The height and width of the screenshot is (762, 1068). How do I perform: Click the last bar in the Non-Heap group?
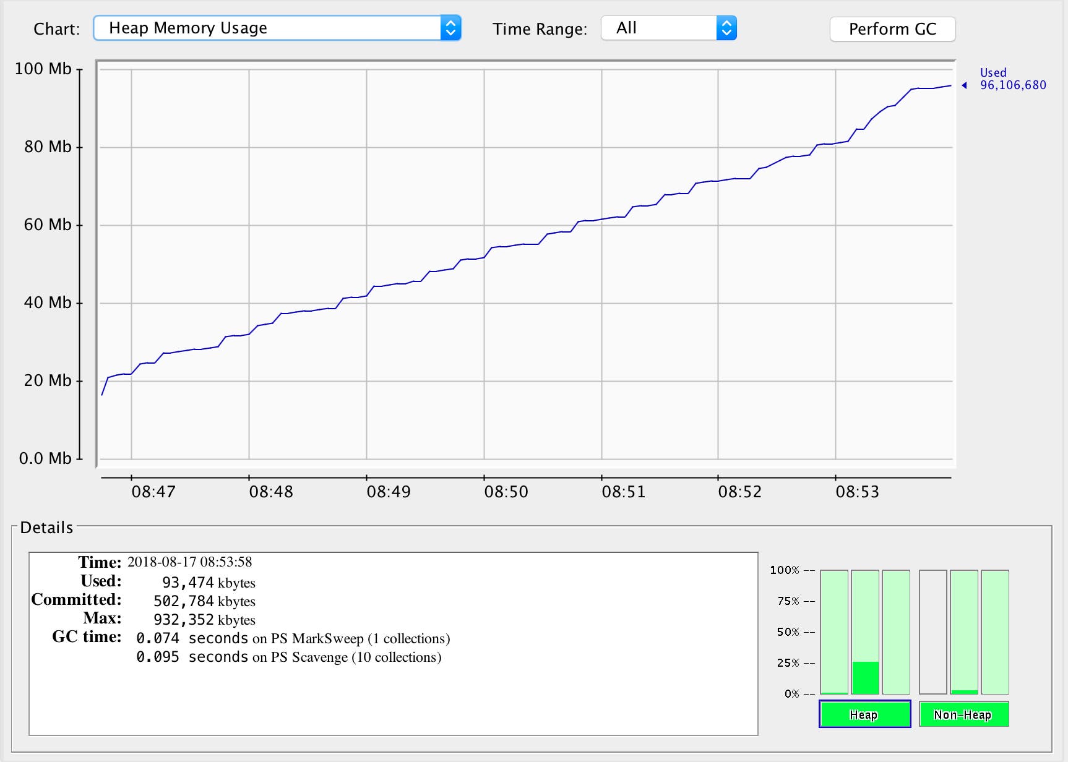[x=994, y=631]
